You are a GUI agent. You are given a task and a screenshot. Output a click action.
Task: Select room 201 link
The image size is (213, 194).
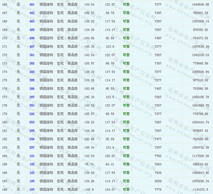point(32,105)
